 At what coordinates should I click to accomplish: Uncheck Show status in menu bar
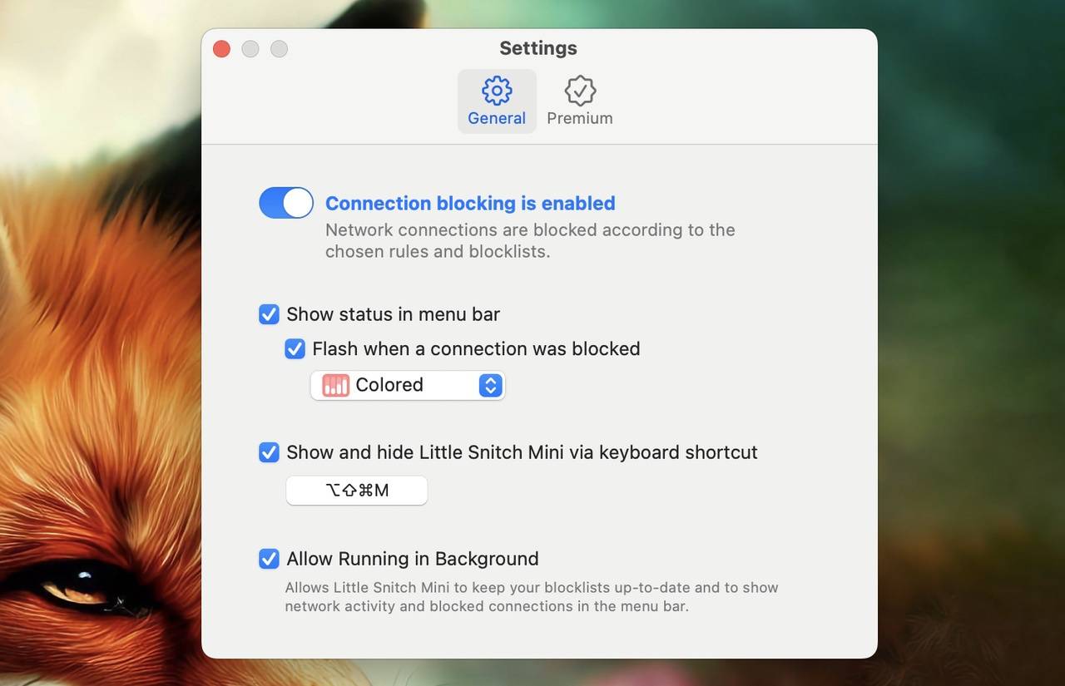[269, 314]
